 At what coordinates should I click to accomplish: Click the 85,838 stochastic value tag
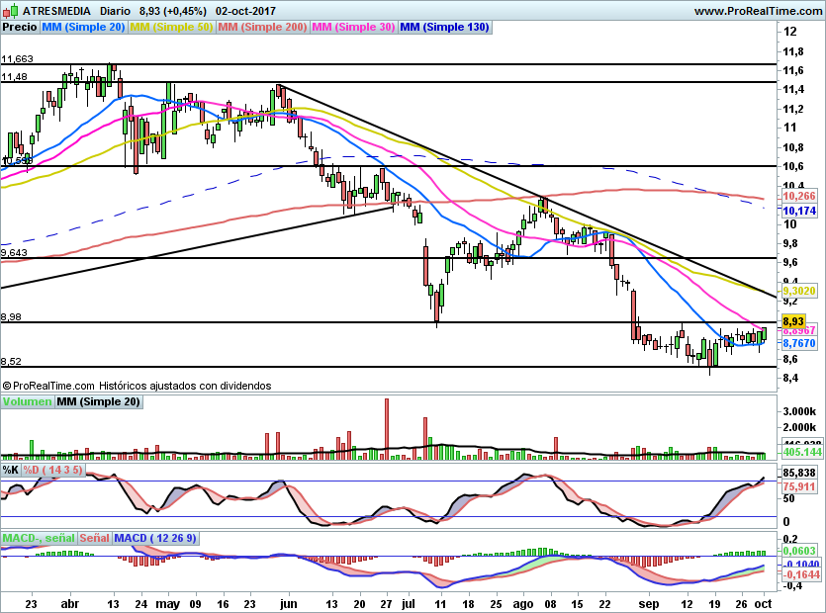pyautogui.click(x=799, y=473)
